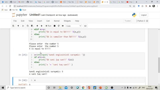Copy selected cells icon
Image resolution: width=160 pixels, height=90 pixels.
coord(28,26)
